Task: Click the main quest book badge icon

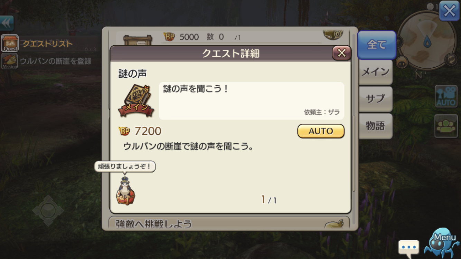Action: tap(136, 101)
